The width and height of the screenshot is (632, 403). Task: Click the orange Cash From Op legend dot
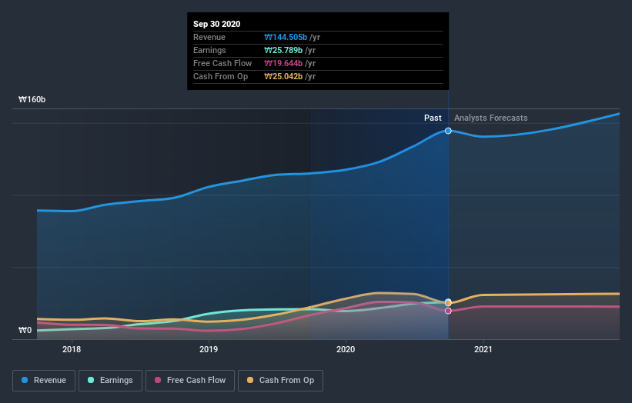(250, 380)
